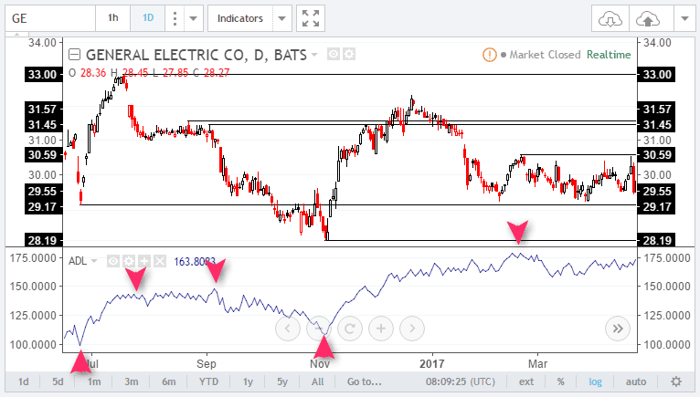
Task: Reset chart view circular arrow
Action: [x=350, y=329]
